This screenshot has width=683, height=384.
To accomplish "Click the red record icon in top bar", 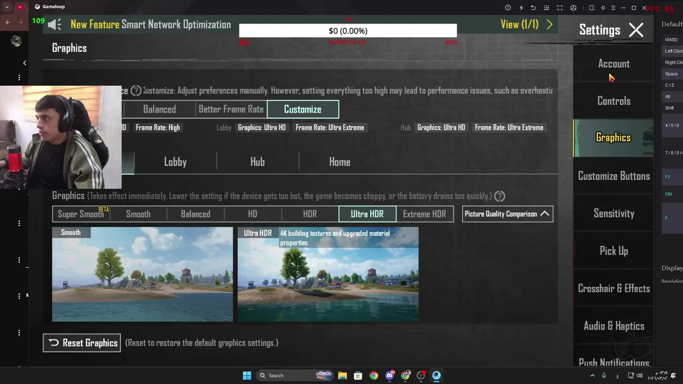I will (x=20, y=7).
